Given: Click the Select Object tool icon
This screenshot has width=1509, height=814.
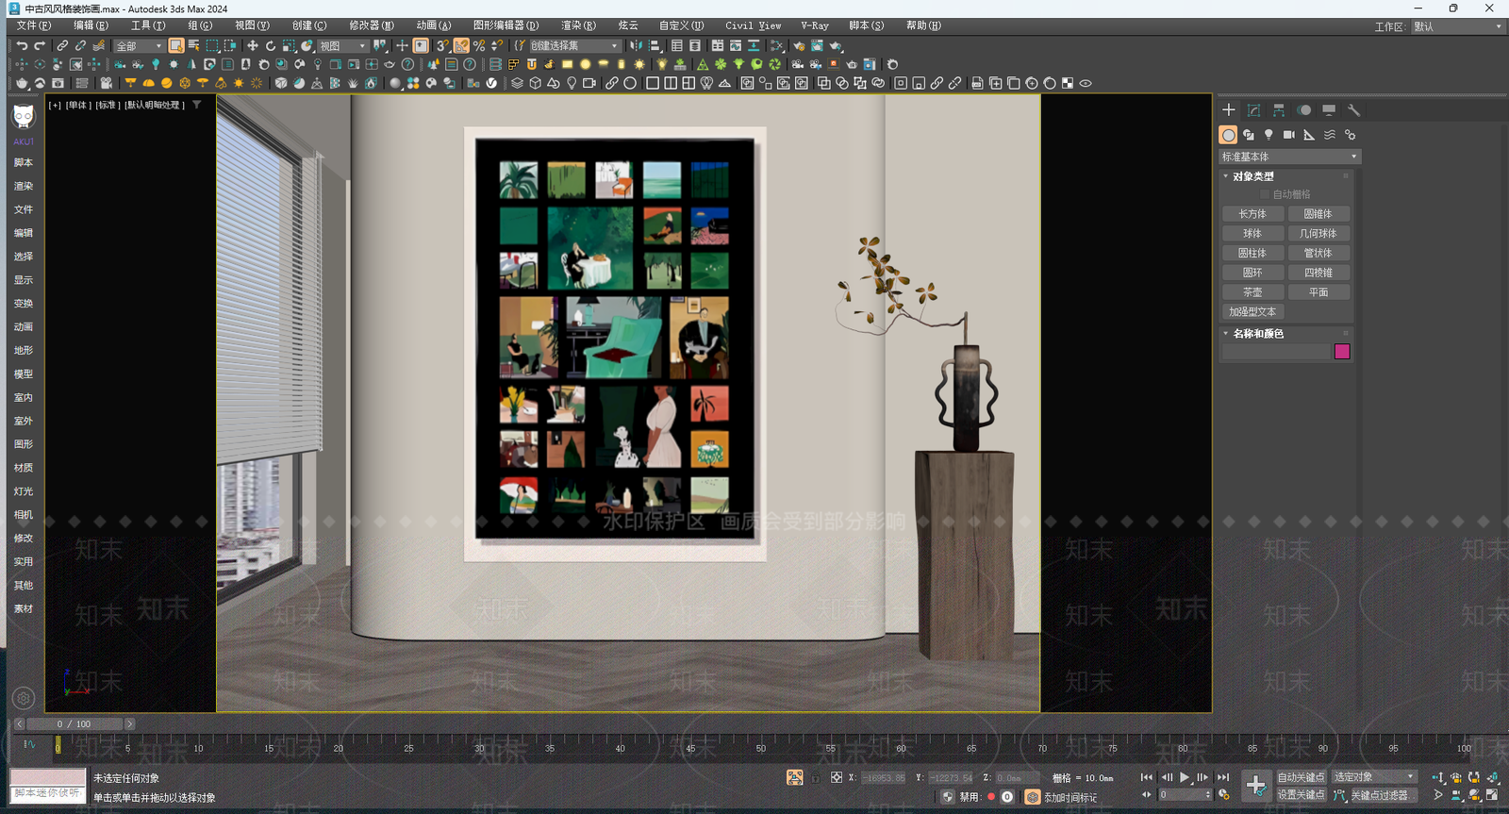Looking at the screenshot, I should (176, 45).
